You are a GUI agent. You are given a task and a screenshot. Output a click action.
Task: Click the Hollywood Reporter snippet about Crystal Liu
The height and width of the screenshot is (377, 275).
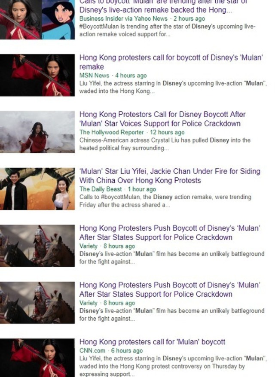click(165, 144)
